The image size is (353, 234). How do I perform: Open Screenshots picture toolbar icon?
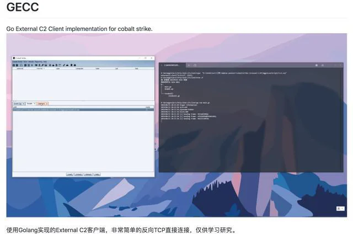[x=46, y=65]
